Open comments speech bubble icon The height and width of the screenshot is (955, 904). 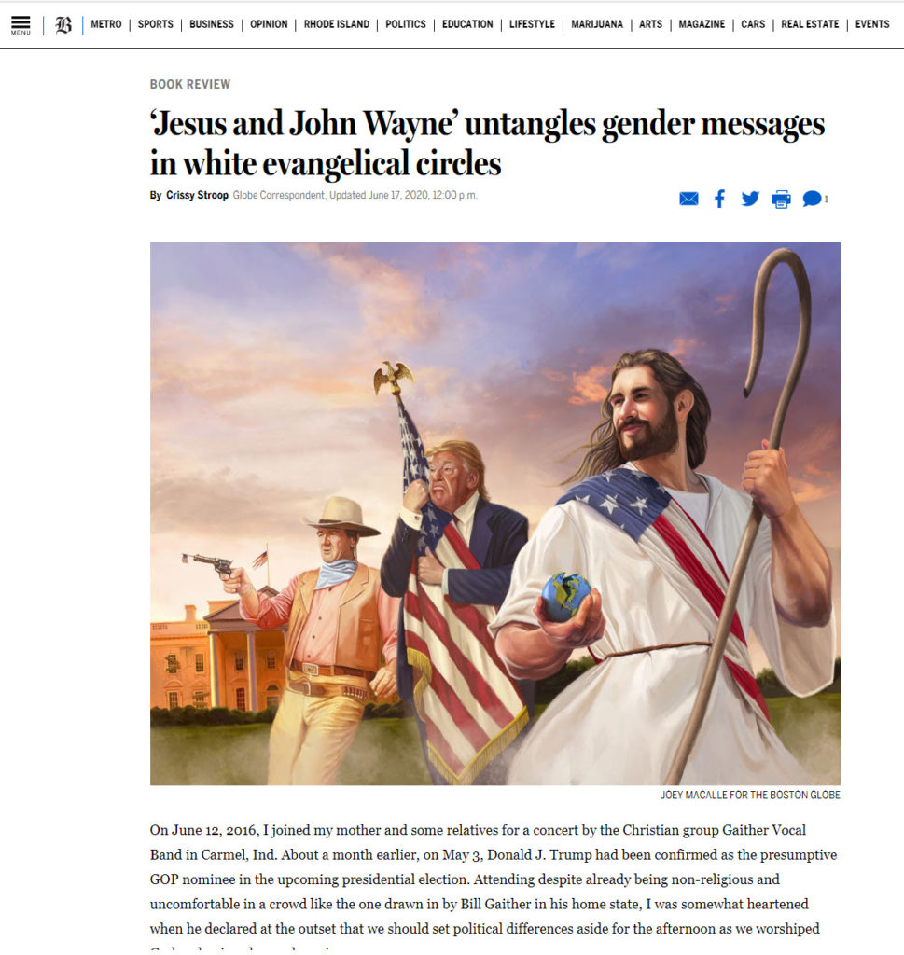[x=814, y=199]
